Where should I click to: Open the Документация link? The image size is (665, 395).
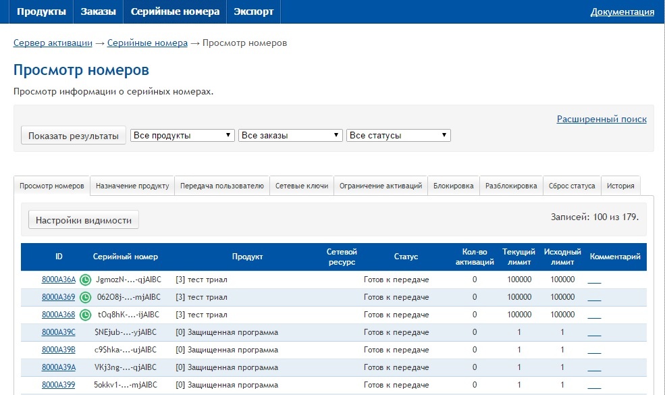click(x=622, y=12)
